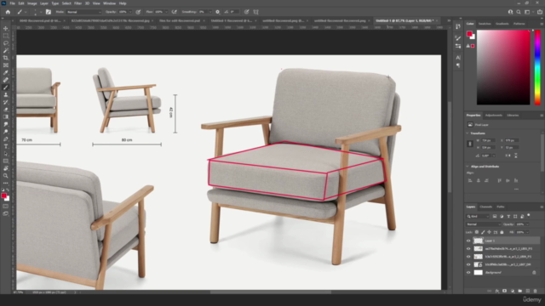
Task: Create new group folder icon
Action: [520, 291]
